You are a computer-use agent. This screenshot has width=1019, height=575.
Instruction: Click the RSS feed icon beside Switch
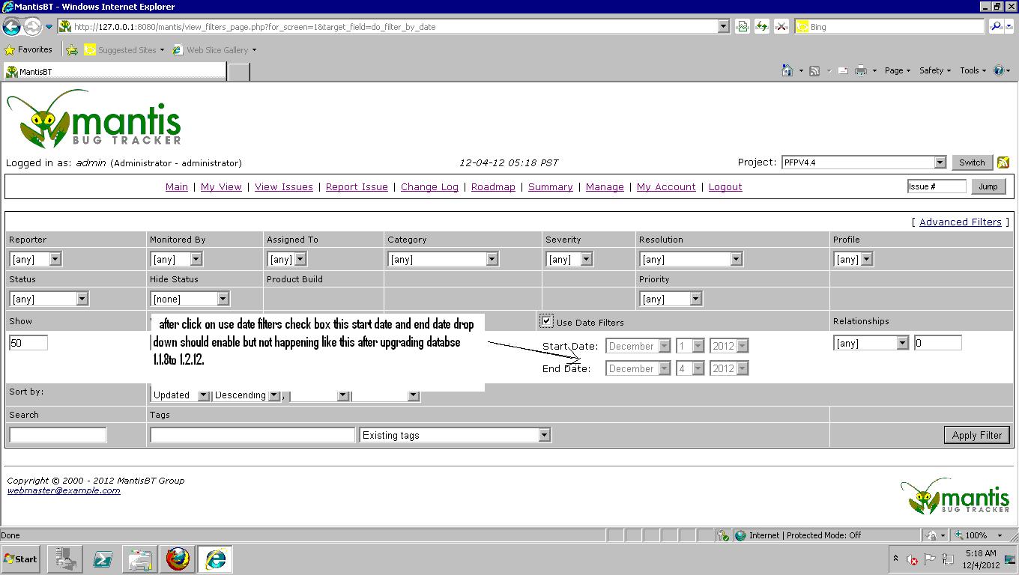(x=1003, y=162)
